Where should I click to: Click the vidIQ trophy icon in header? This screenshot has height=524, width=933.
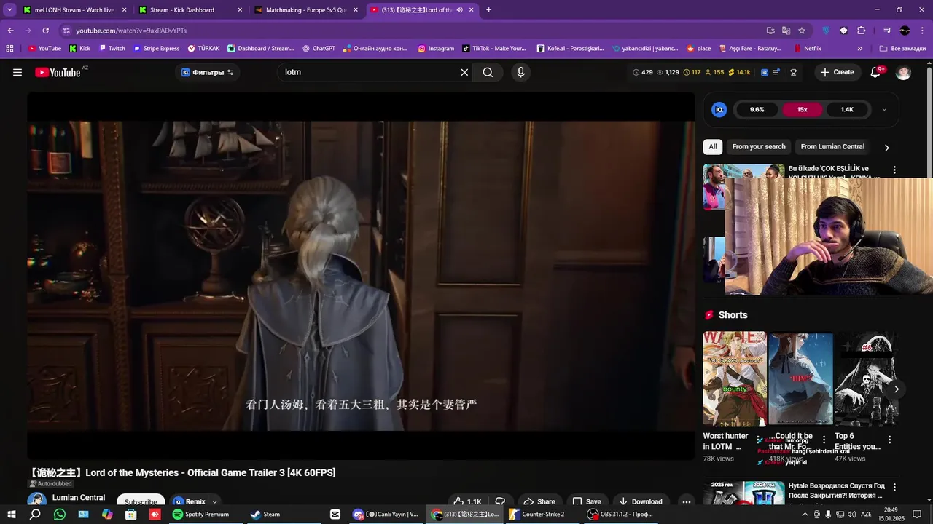[x=793, y=72]
